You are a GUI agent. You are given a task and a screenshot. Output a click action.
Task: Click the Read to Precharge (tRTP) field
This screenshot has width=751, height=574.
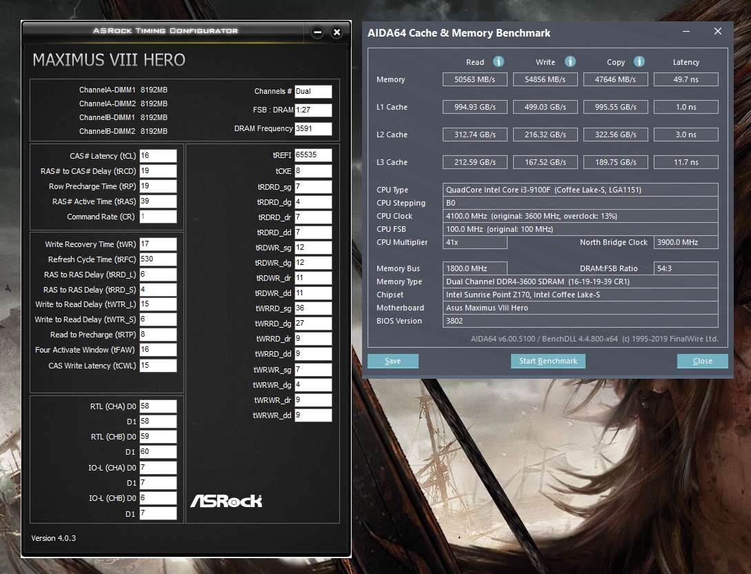(x=158, y=335)
